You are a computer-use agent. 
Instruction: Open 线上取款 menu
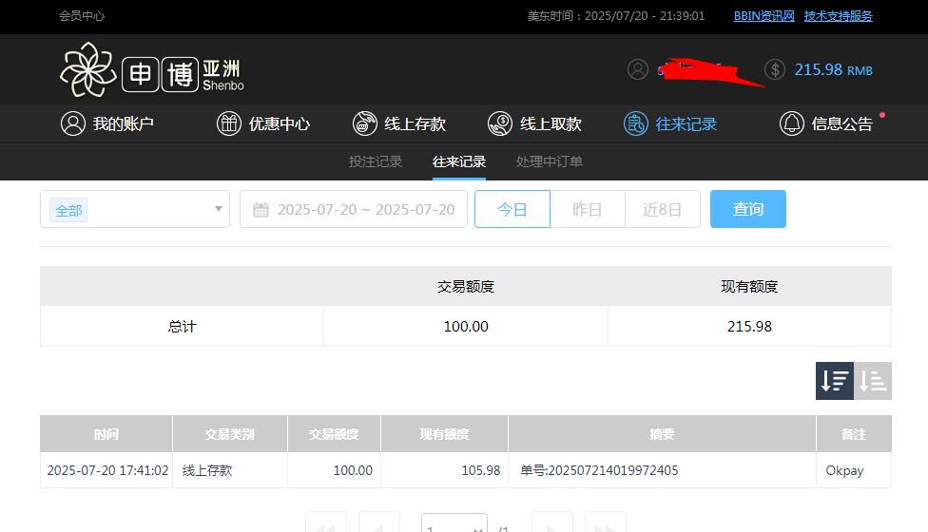[534, 123]
